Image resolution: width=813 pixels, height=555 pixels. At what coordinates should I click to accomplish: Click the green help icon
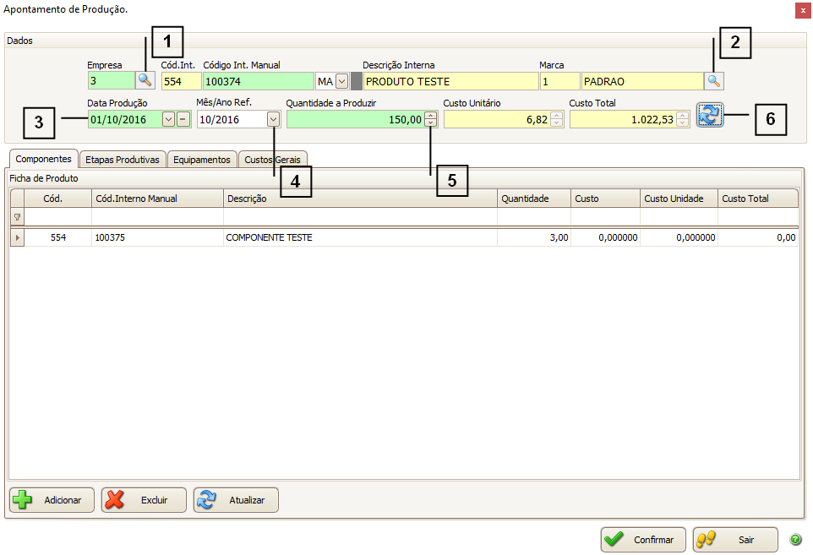[795, 540]
